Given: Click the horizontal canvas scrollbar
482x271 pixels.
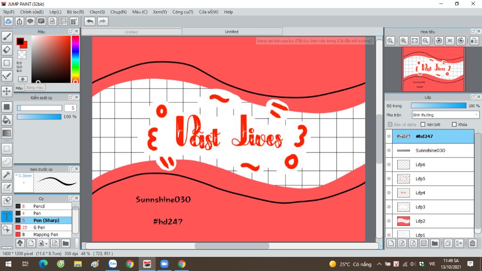Looking at the screenshot, I should [x=232, y=246].
